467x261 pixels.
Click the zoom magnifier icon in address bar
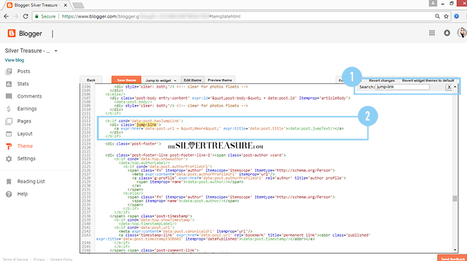pos(437,17)
